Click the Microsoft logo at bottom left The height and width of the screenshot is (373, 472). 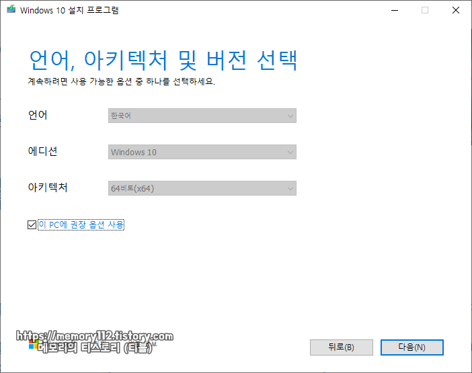pyautogui.click(x=34, y=345)
